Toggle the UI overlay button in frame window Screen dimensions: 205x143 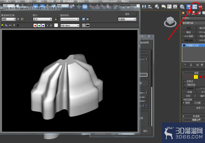point(84,25)
